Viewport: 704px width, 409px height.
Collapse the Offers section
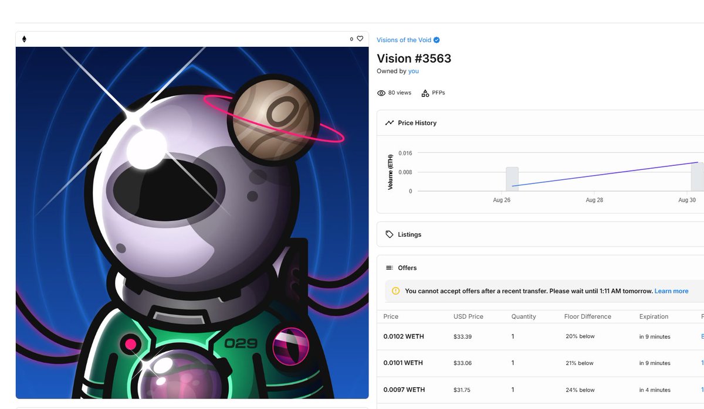tap(540, 268)
